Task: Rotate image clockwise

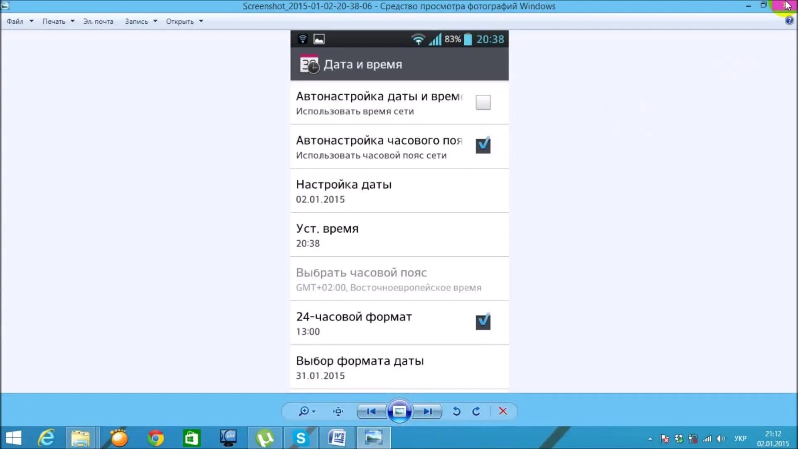Action: (476, 411)
